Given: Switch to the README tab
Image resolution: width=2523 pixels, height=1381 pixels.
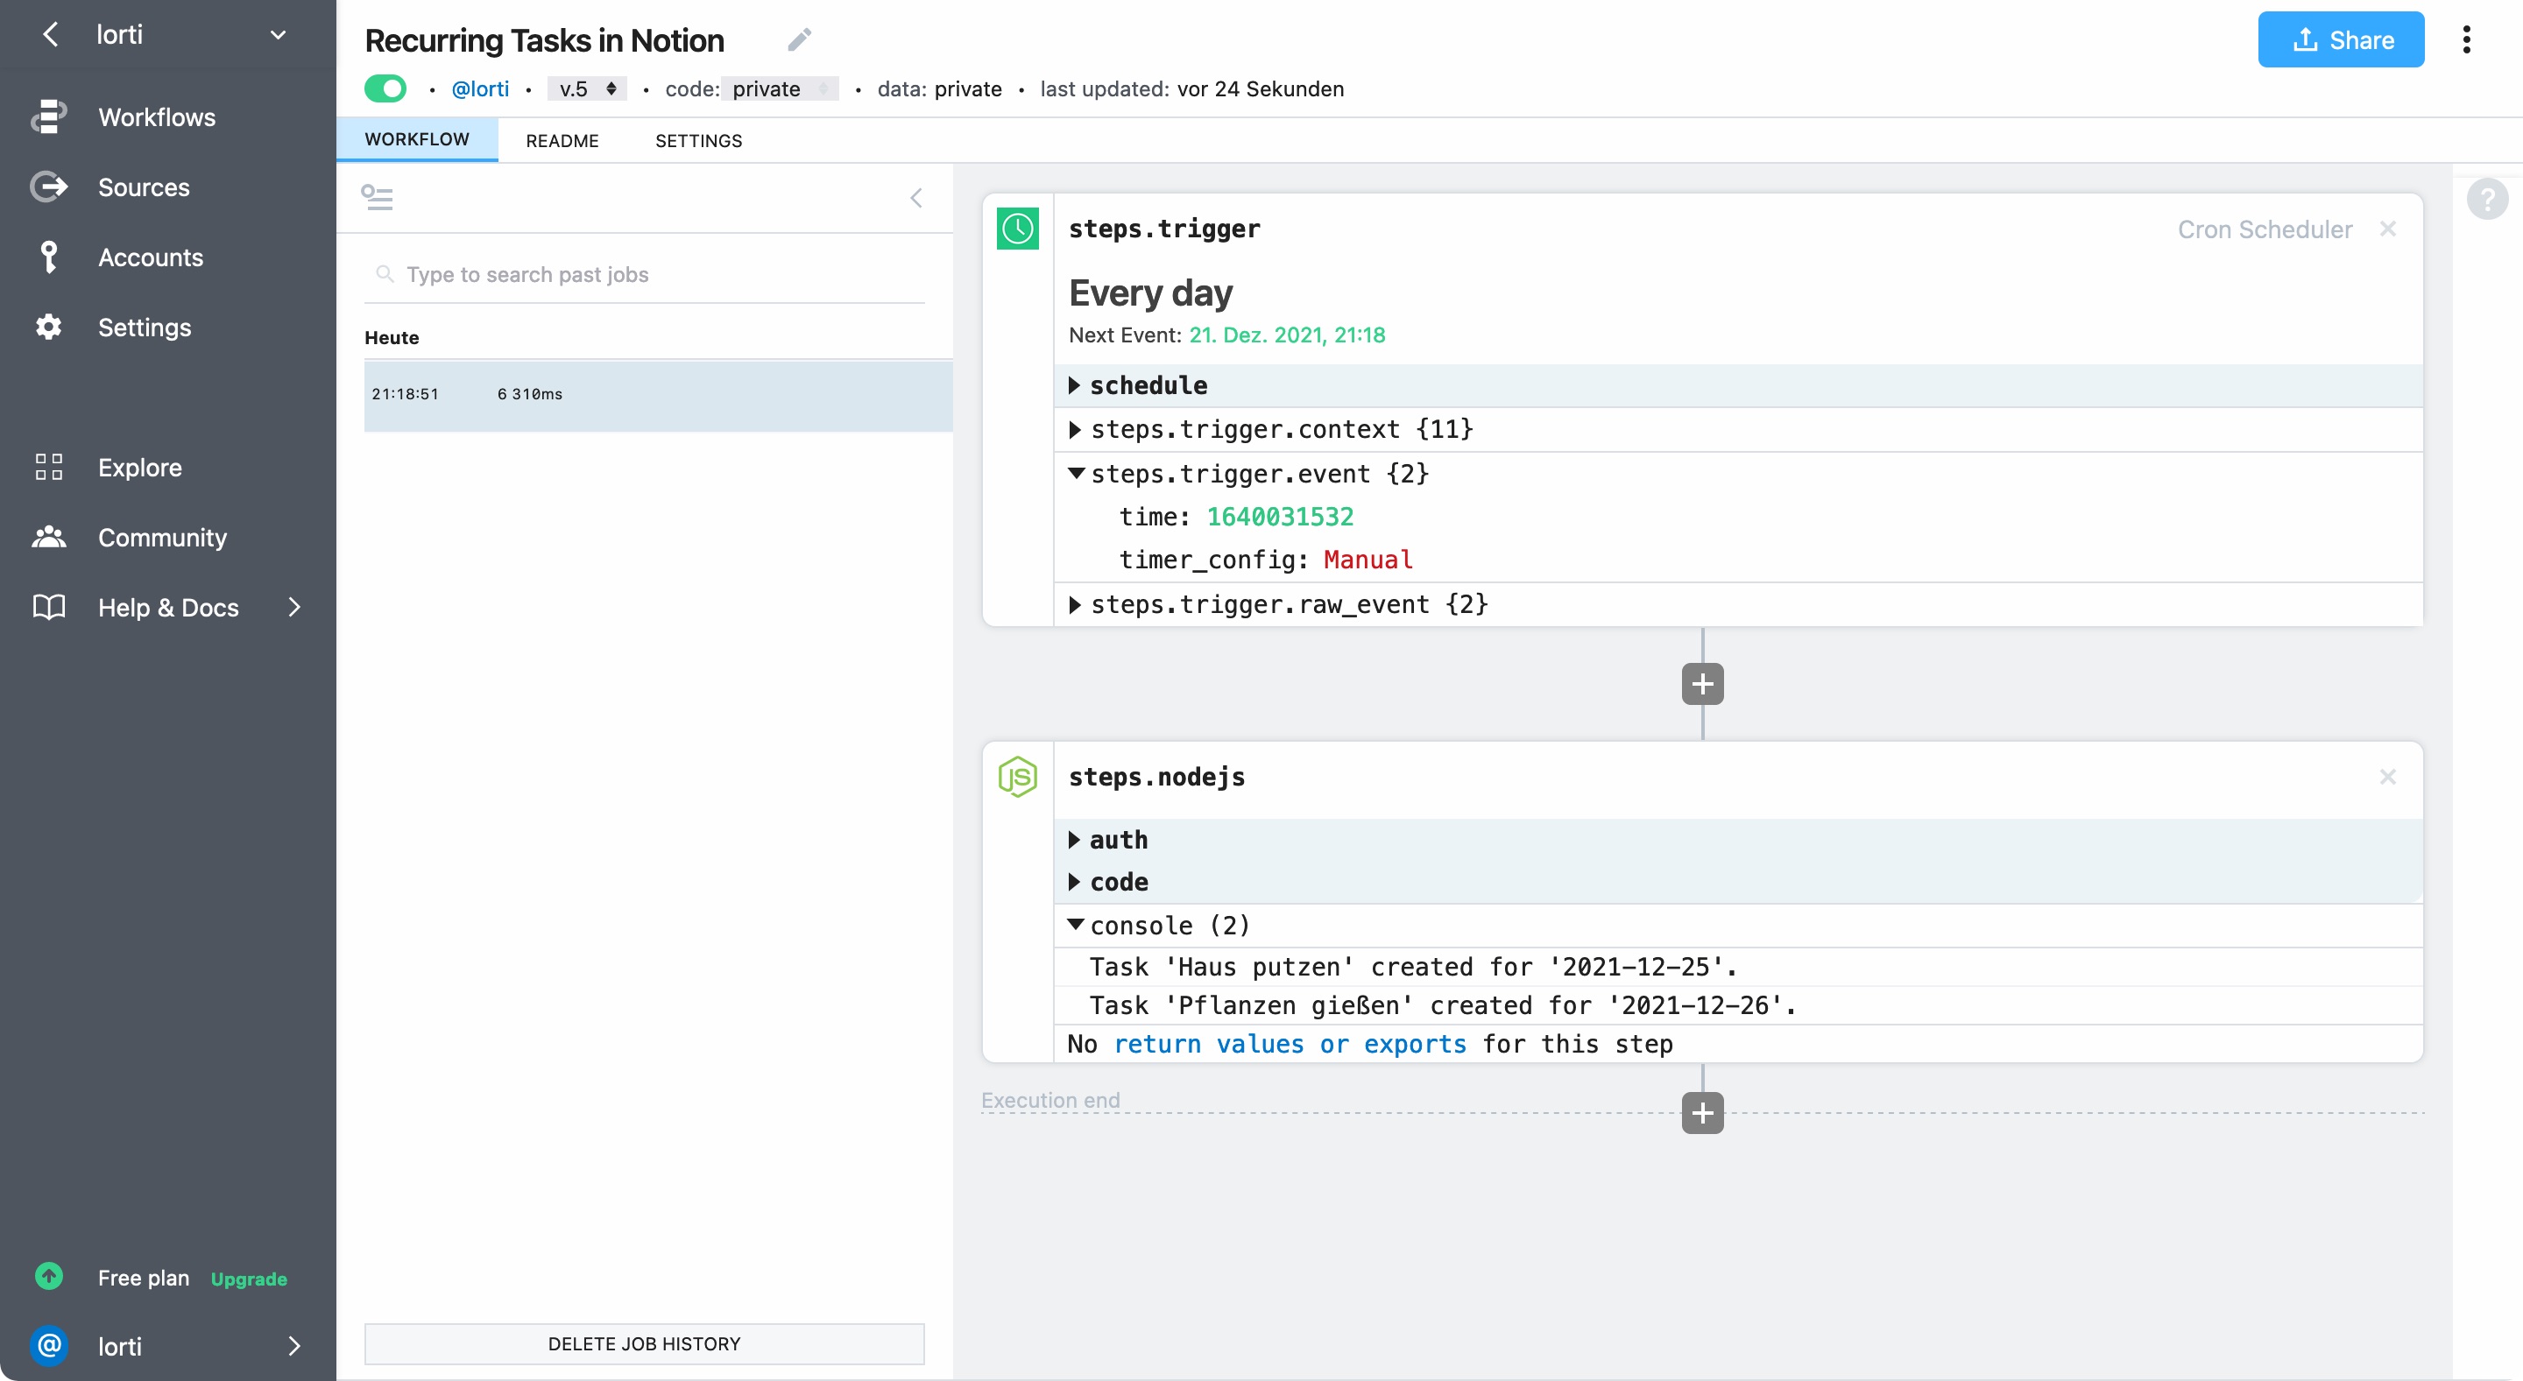Looking at the screenshot, I should 562,141.
